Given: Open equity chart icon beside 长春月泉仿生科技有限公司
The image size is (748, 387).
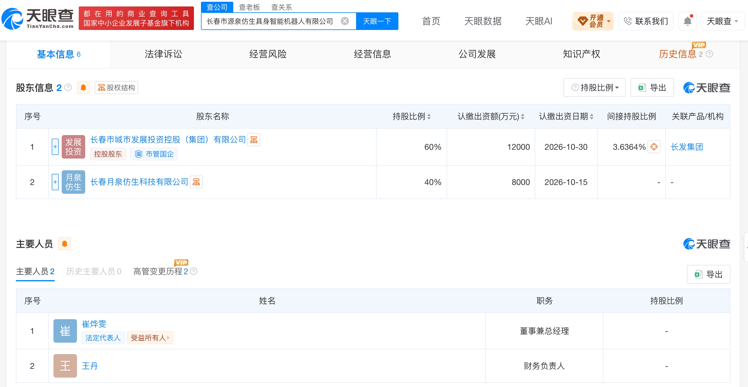Looking at the screenshot, I should tap(196, 182).
